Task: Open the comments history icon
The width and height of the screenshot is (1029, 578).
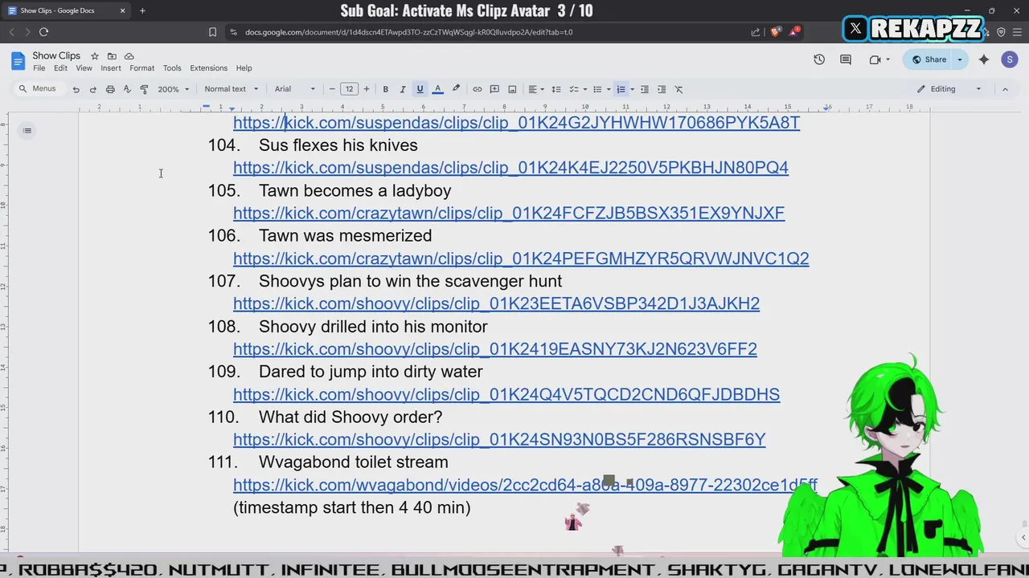Action: point(846,59)
